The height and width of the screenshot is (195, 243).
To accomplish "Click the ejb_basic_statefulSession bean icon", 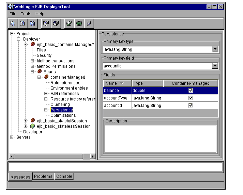I will pyautogui.click(x=33, y=120).
